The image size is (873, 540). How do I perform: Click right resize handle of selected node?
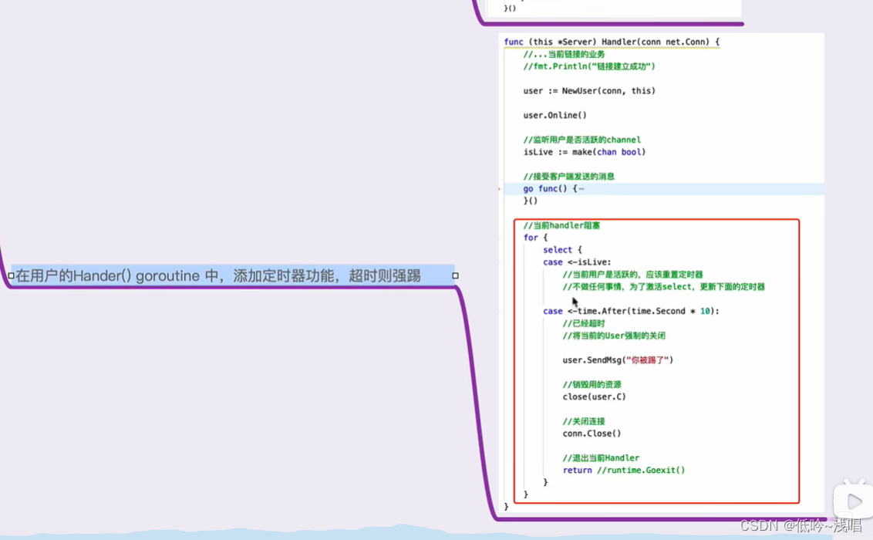455,275
